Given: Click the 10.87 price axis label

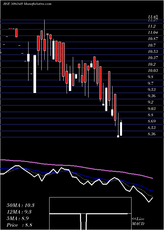Looking at the screenshot, I should [x=153, y=39].
